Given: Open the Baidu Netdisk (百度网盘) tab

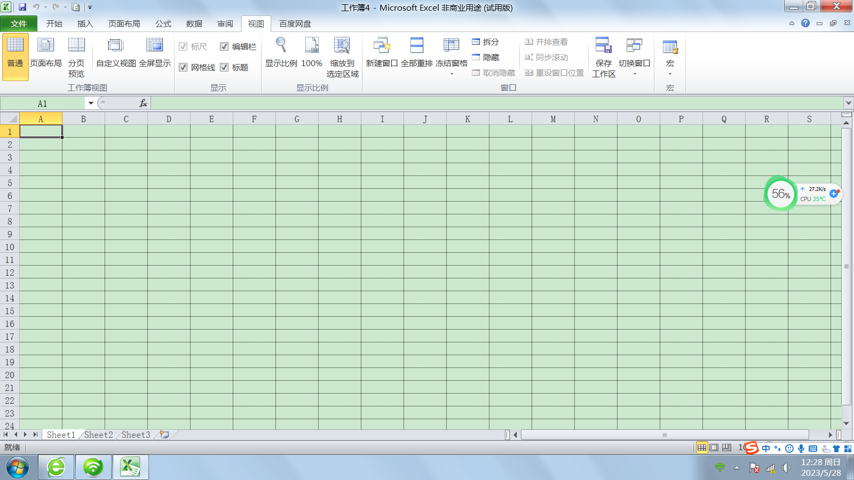Looking at the screenshot, I should [295, 23].
